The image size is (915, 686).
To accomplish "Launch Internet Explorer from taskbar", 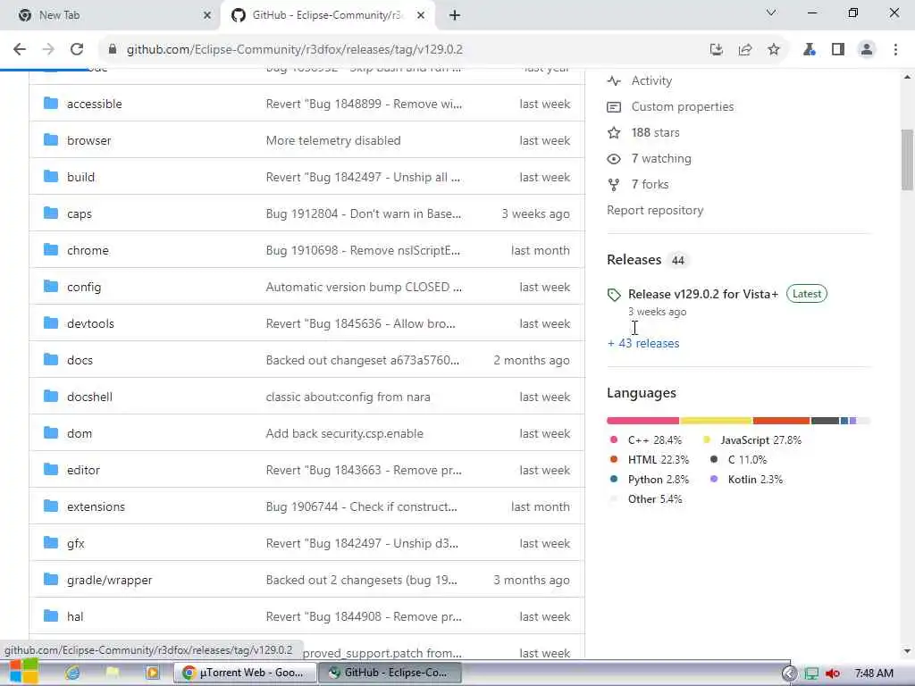I will [72, 673].
